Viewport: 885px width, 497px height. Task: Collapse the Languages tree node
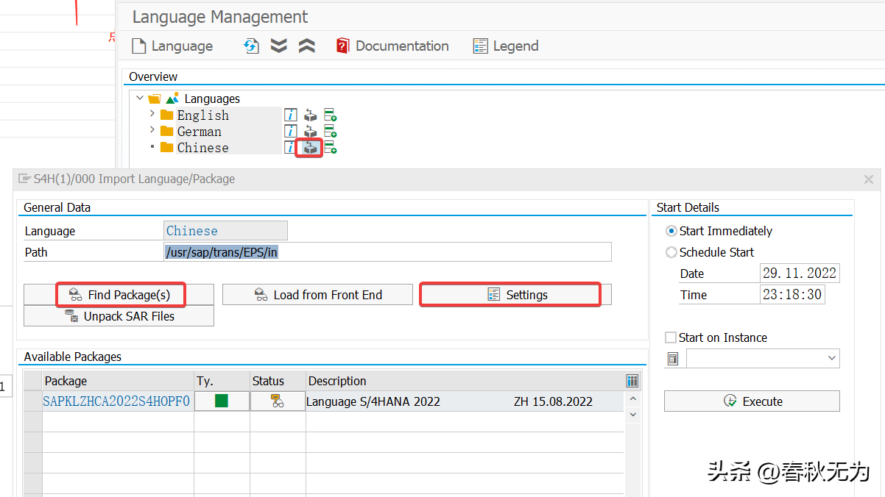tap(140, 98)
